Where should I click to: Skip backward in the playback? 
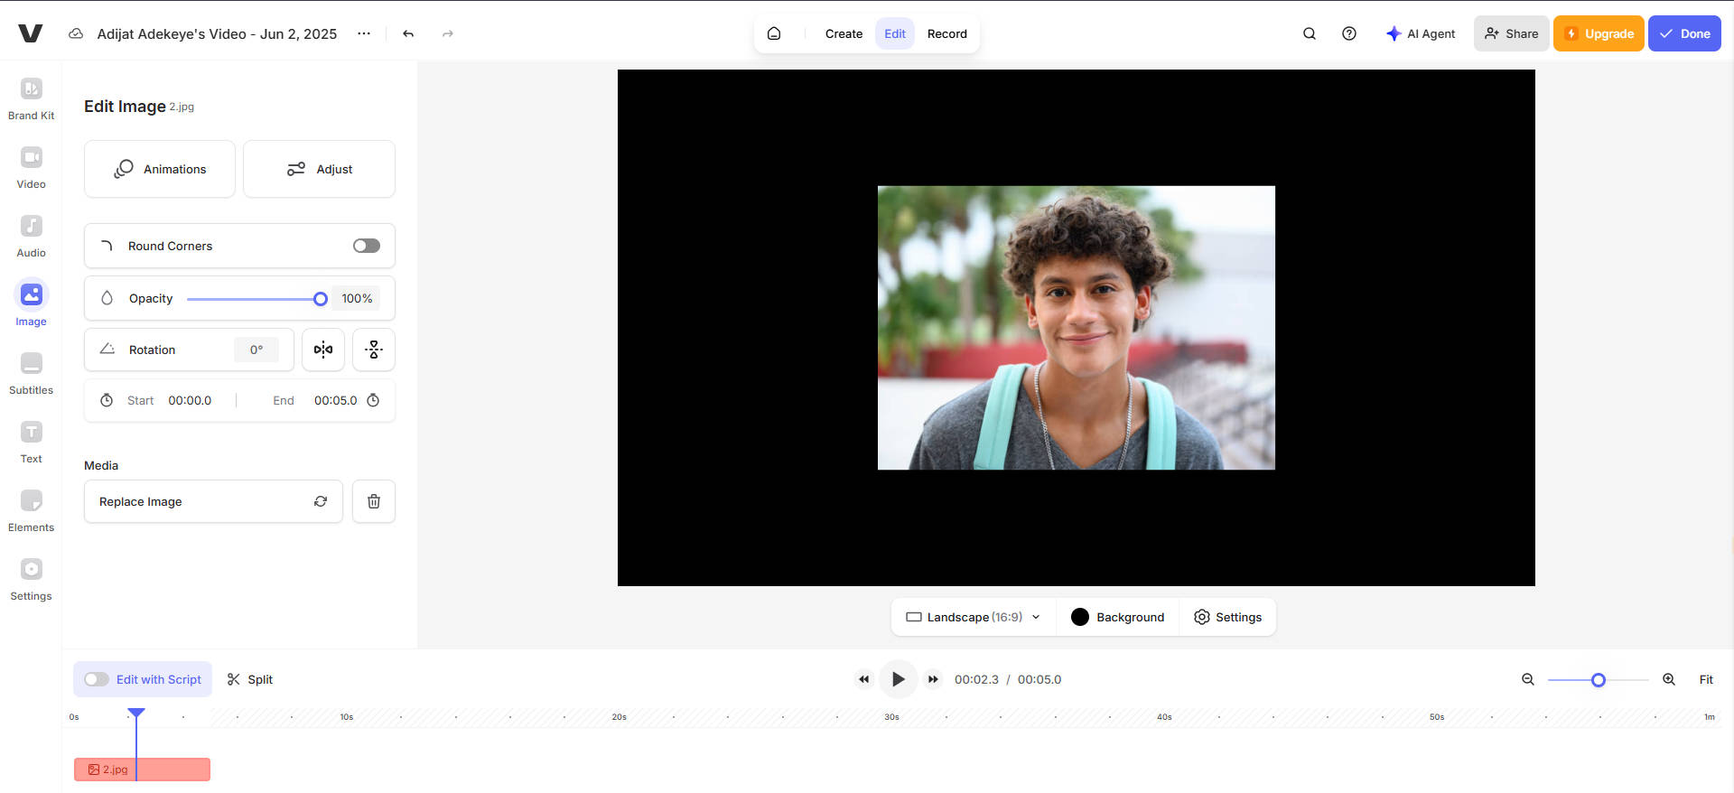tap(863, 679)
